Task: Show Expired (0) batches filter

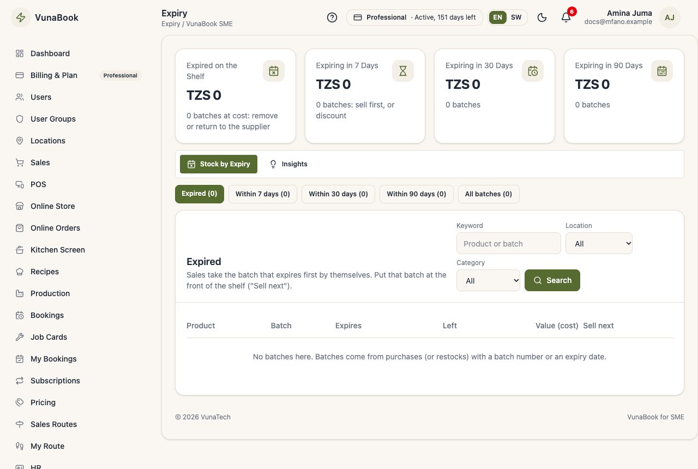Action: coord(200,194)
